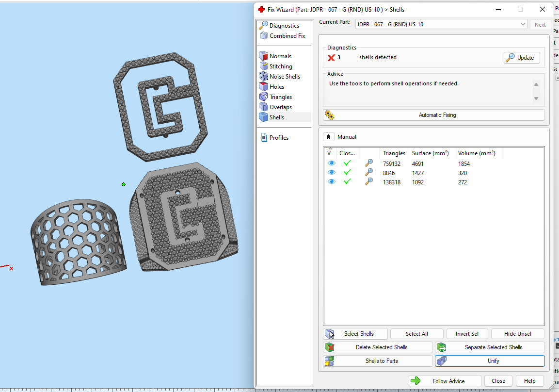Minimize the Fix Wizard window
Image resolution: width=559 pixels, height=392 pixels.
point(498,10)
